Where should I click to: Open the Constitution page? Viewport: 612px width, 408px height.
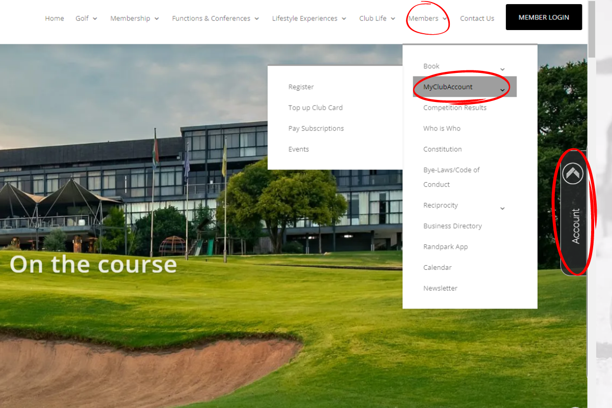(442, 149)
